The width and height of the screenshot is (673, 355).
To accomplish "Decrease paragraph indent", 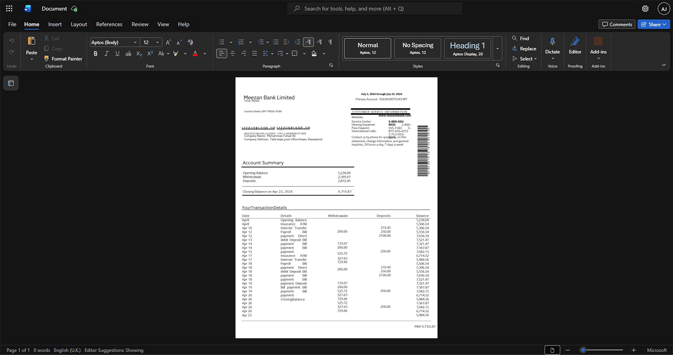I will [x=287, y=42].
